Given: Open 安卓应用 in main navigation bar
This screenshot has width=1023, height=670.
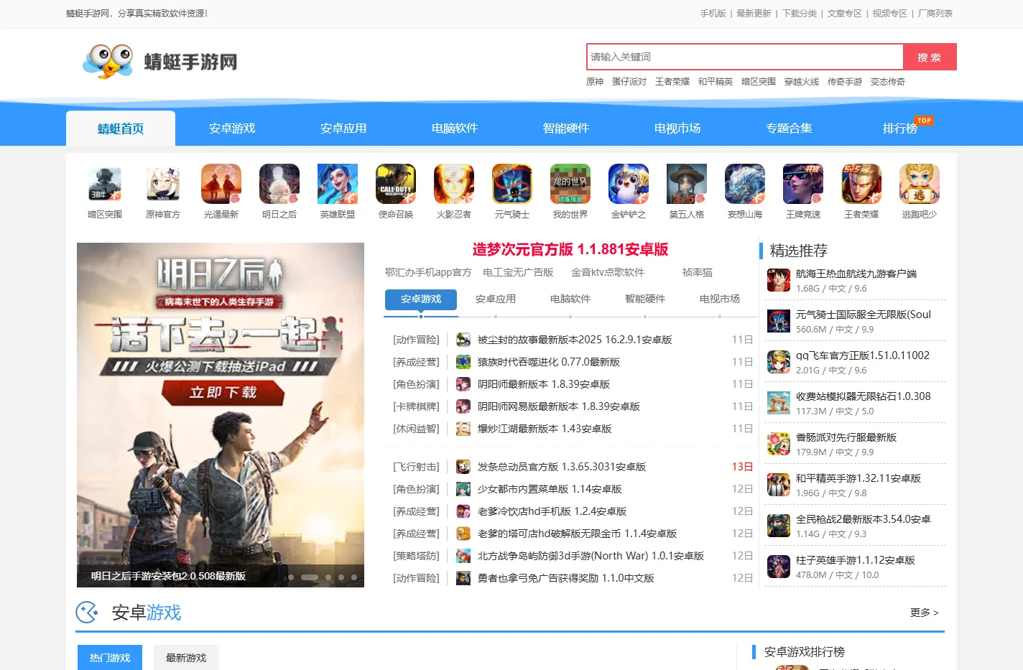Looking at the screenshot, I should pyautogui.click(x=343, y=129).
